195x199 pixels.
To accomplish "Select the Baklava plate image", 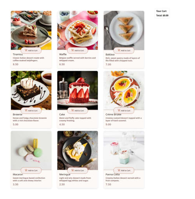I will [x=124, y=30].
